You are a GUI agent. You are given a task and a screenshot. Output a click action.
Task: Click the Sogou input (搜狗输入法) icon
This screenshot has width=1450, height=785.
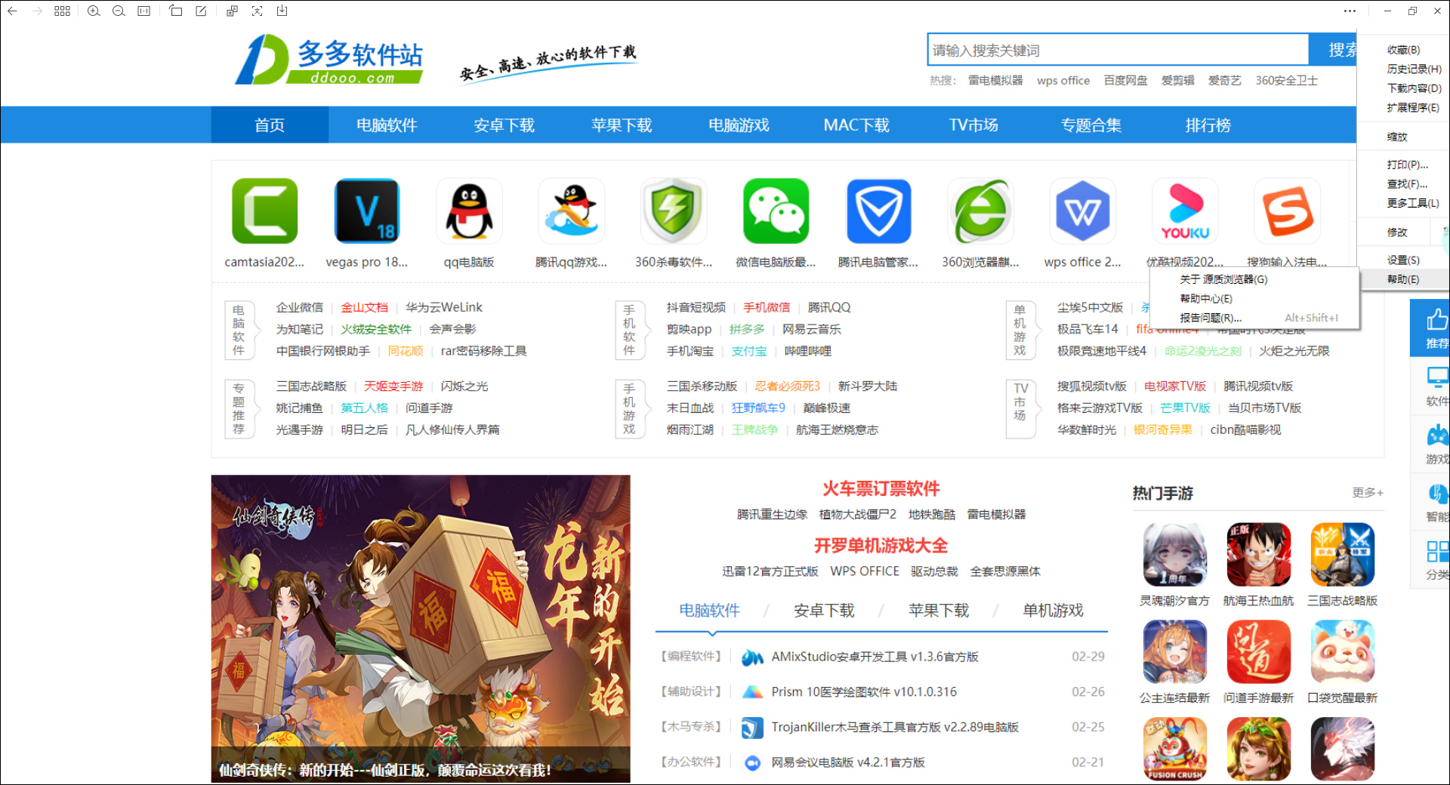coord(1288,211)
